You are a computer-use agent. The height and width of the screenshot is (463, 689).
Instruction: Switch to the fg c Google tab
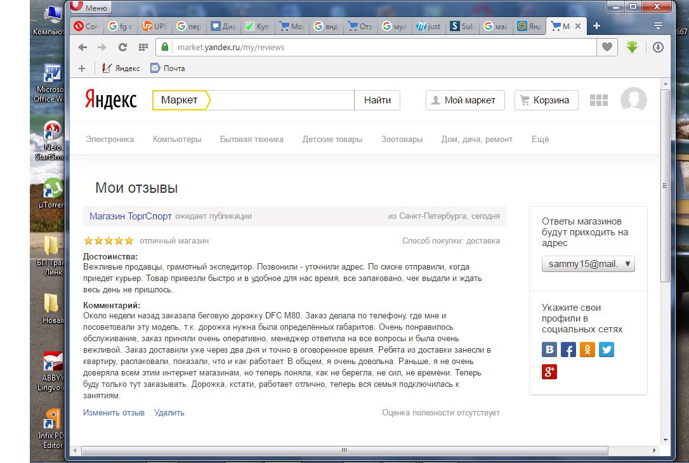[x=121, y=27]
